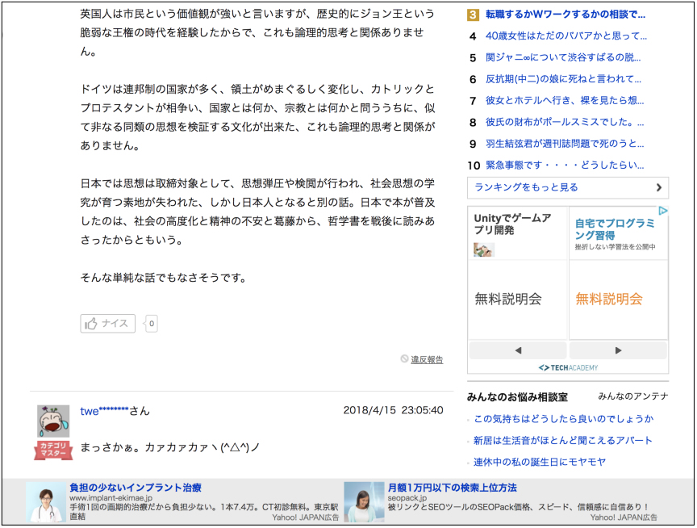This screenshot has height=528, width=697.
Task: Click timestamp 2018/4/15 23:05:40
Action: coord(394,410)
